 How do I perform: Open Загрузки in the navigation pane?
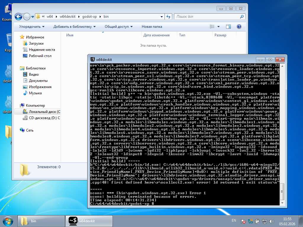[x=36, y=43]
